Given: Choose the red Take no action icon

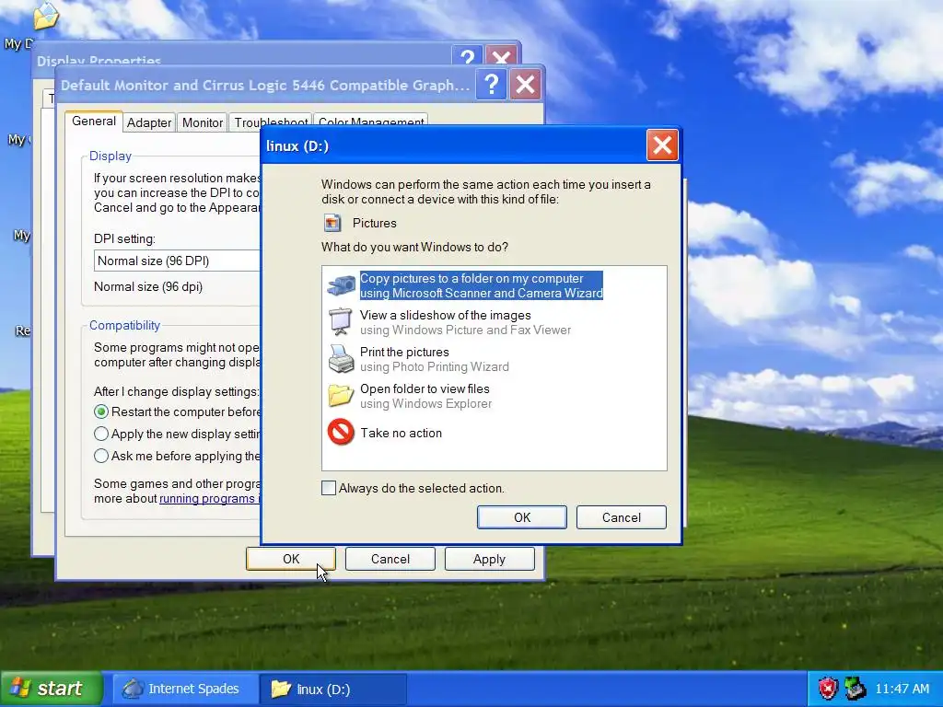Looking at the screenshot, I should click(341, 433).
